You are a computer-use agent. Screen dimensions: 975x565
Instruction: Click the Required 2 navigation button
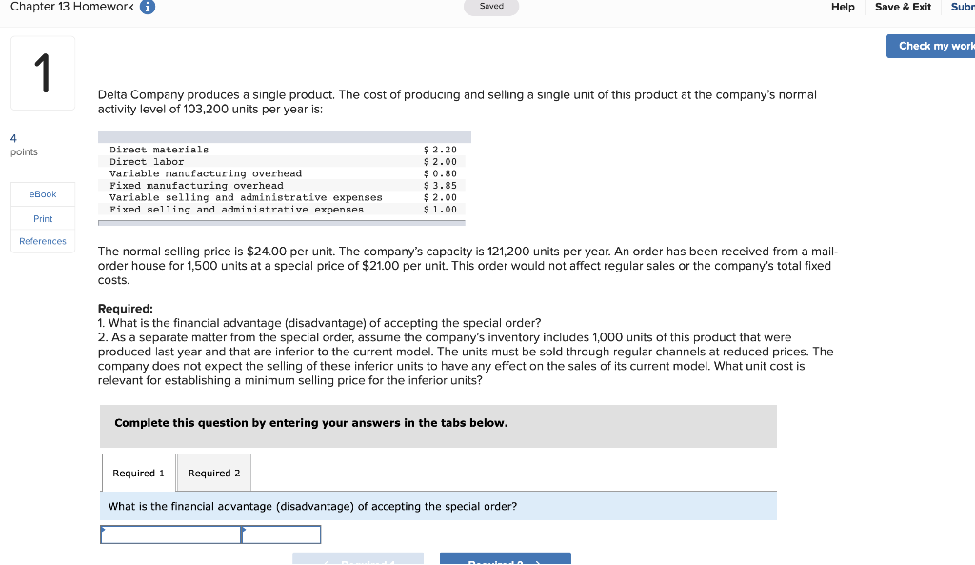pyautogui.click(x=506, y=560)
